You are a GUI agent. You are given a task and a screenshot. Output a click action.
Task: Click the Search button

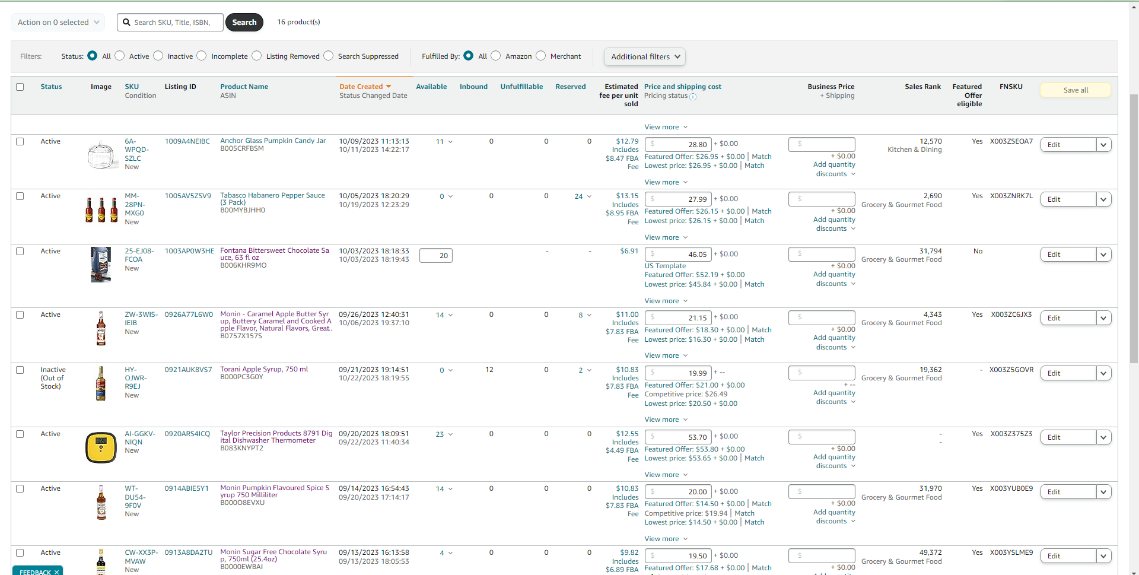click(x=244, y=23)
